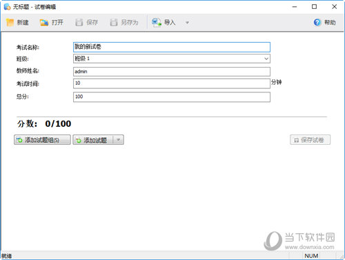This screenshot has height=260, width=345.
Task: Choose 另存为 (Save As) in the toolbar
Action: tap(124, 22)
